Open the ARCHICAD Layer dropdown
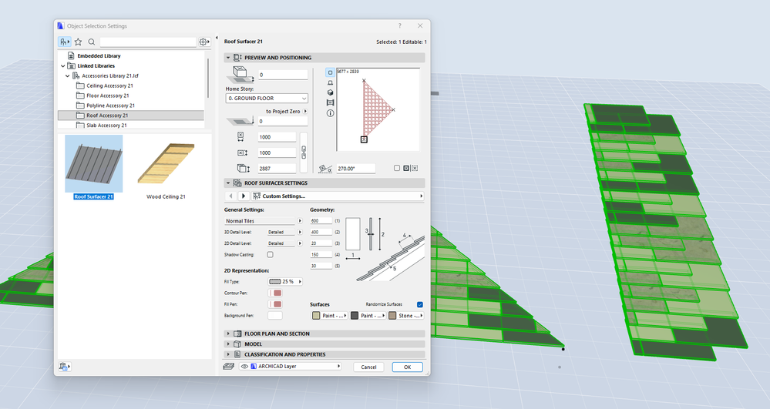770x409 pixels. pyautogui.click(x=290, y=367)
